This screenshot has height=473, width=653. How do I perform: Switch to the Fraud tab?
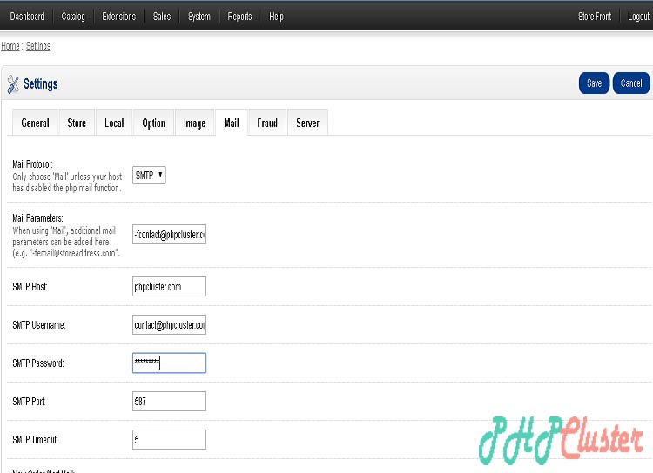coord(267,123)
